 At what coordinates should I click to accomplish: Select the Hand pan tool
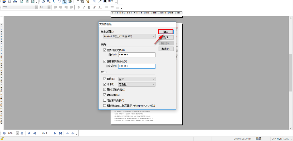point(43,1)
